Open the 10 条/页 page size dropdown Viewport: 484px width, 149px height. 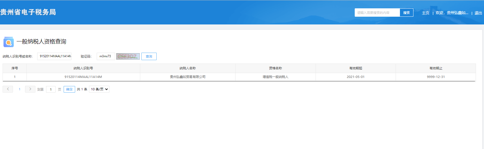[99, 89]
